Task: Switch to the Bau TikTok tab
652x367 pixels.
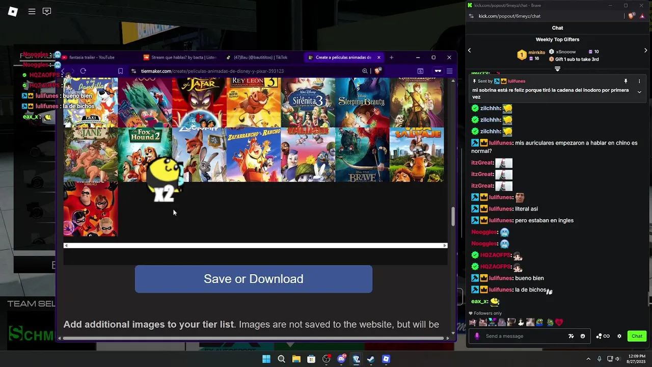Action: [x=260, y=57]
